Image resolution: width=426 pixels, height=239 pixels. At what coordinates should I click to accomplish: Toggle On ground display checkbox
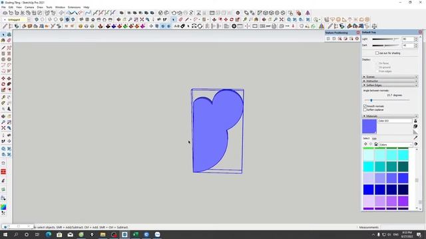[377, 67]
